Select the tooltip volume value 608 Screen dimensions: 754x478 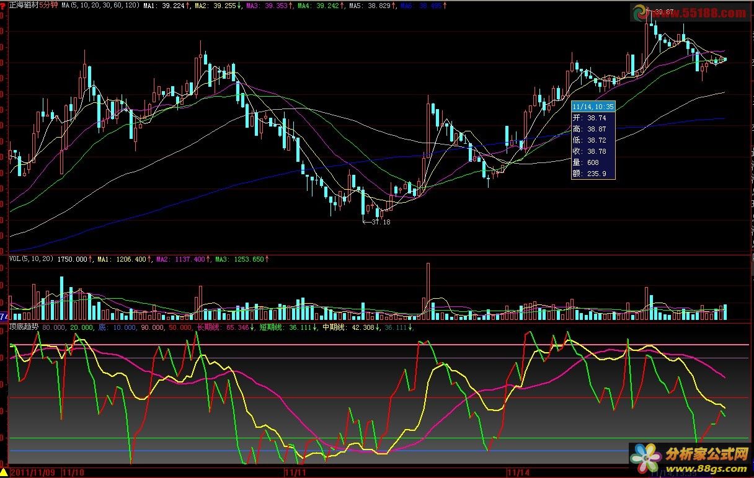(x=593, y=162)
